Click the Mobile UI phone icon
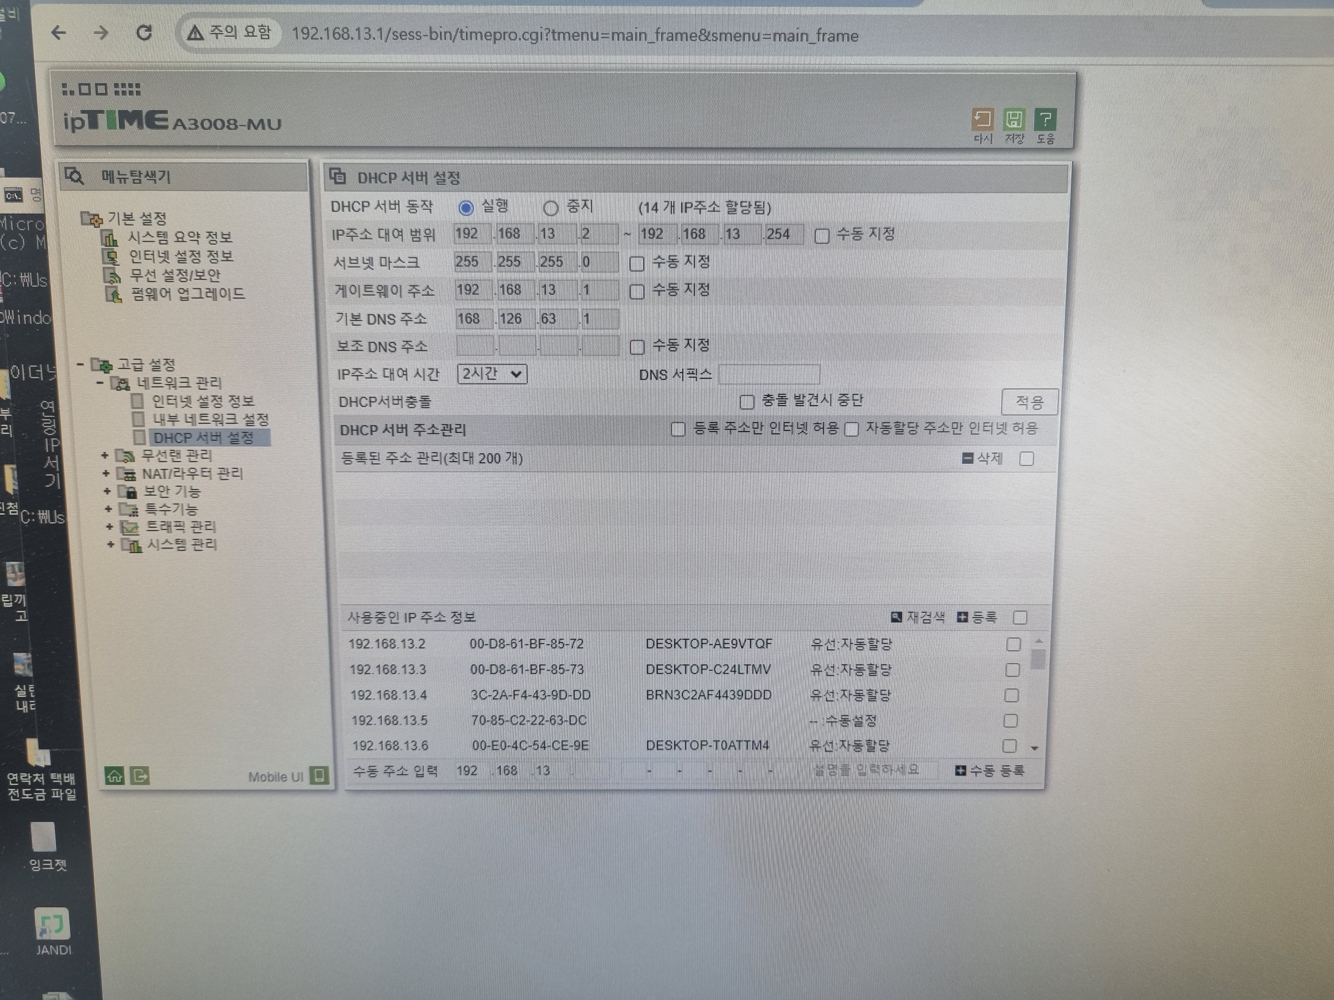This screenshot has width=1334, height=1000. tap(319, 775)
